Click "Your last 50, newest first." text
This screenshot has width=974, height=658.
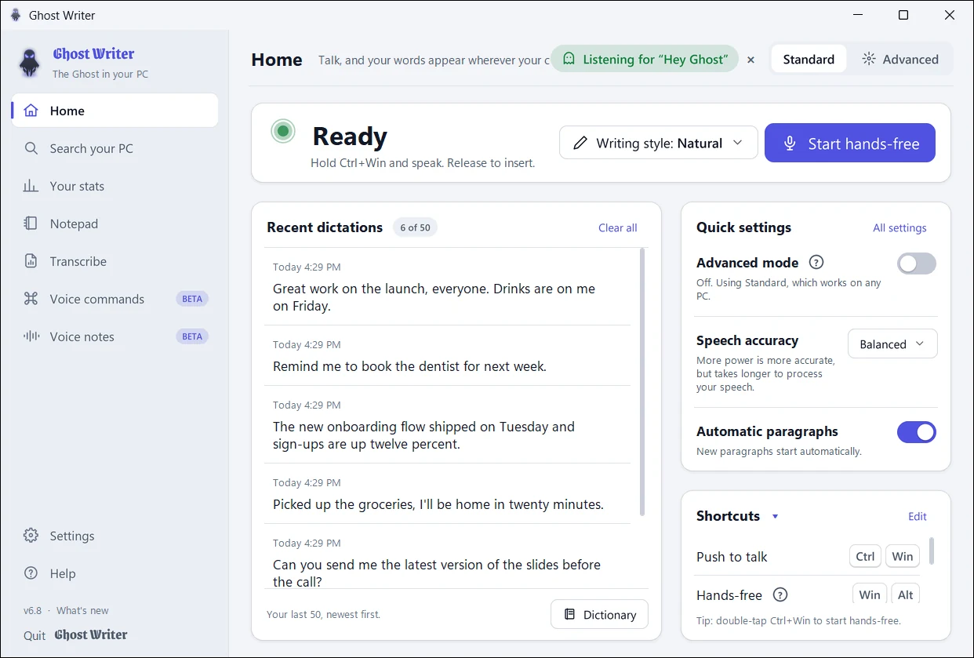[x=323, y=614]
